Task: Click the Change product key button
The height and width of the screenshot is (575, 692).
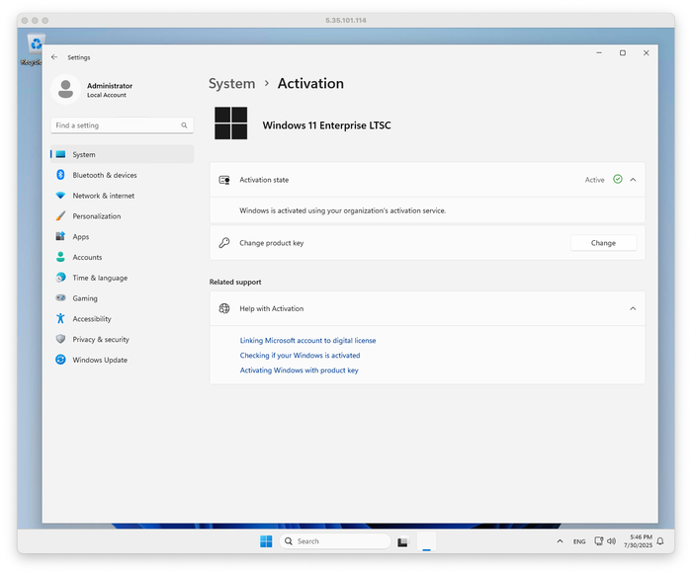Action: [603, 243]
